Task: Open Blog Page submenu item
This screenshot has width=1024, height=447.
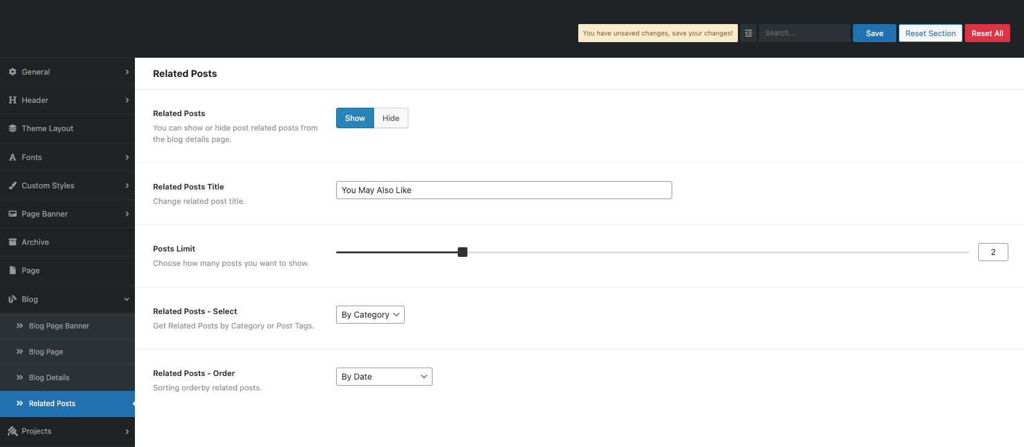Action: tap(67, 351)
